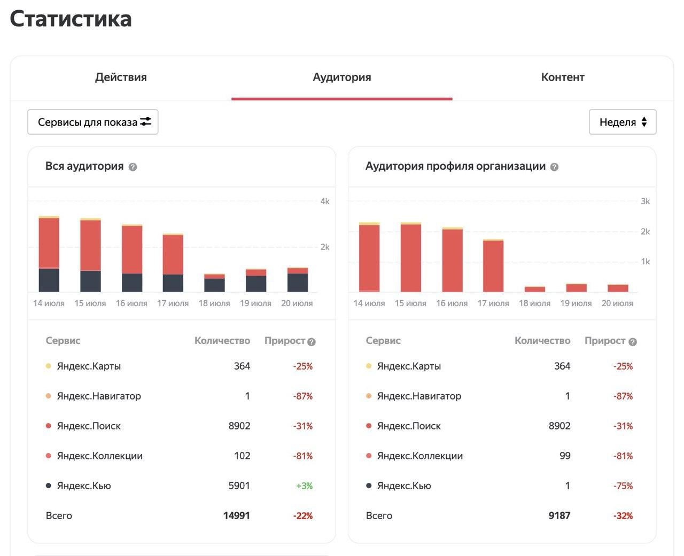Click 14 июля bar in Вся аудитория chart
The width and height of the screenshot is (684, 556).
[49, 254]
